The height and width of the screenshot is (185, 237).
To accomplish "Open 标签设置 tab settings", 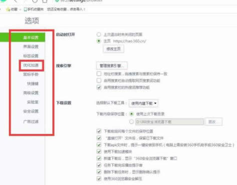I will coord(31,56).
